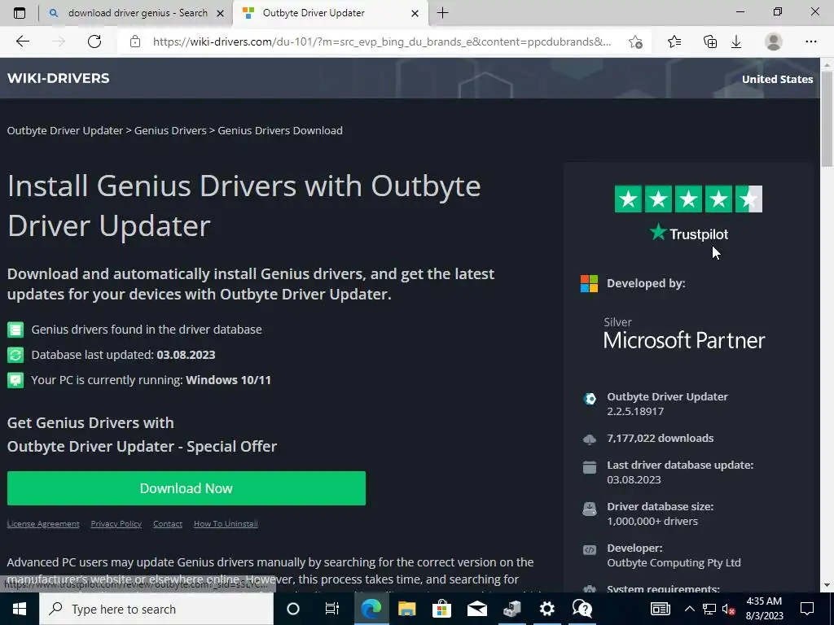Click scrollbar down arrow
Screen dimensions: 834x625
pos(827,585)
